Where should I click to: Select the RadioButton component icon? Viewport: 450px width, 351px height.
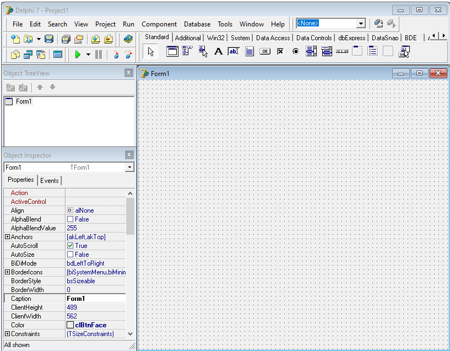coord(296,51)
